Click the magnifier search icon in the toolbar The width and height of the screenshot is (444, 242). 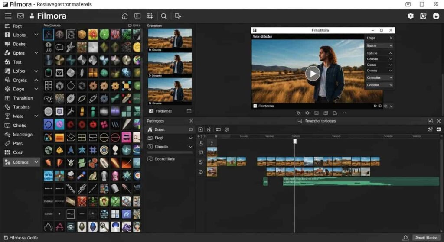(163, 16)
